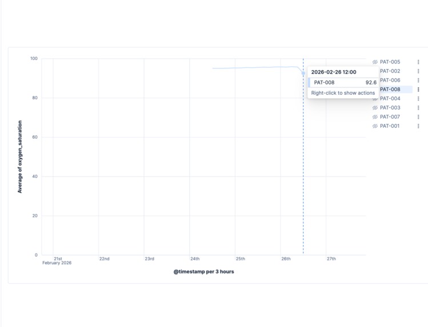Viewport: 428px width, 327px height.
Task: Select the PAT-005 legend label
Action: click(390, 62)
